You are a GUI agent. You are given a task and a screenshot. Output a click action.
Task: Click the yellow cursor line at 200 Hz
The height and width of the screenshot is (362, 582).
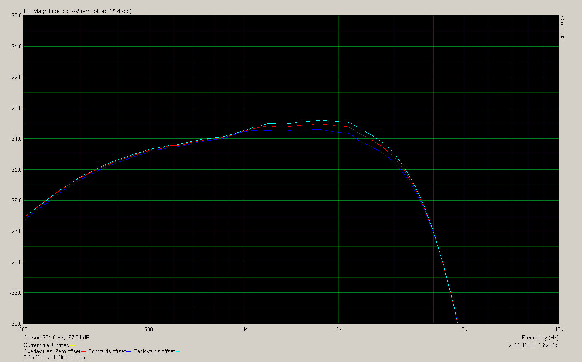[x=24, y=169]
